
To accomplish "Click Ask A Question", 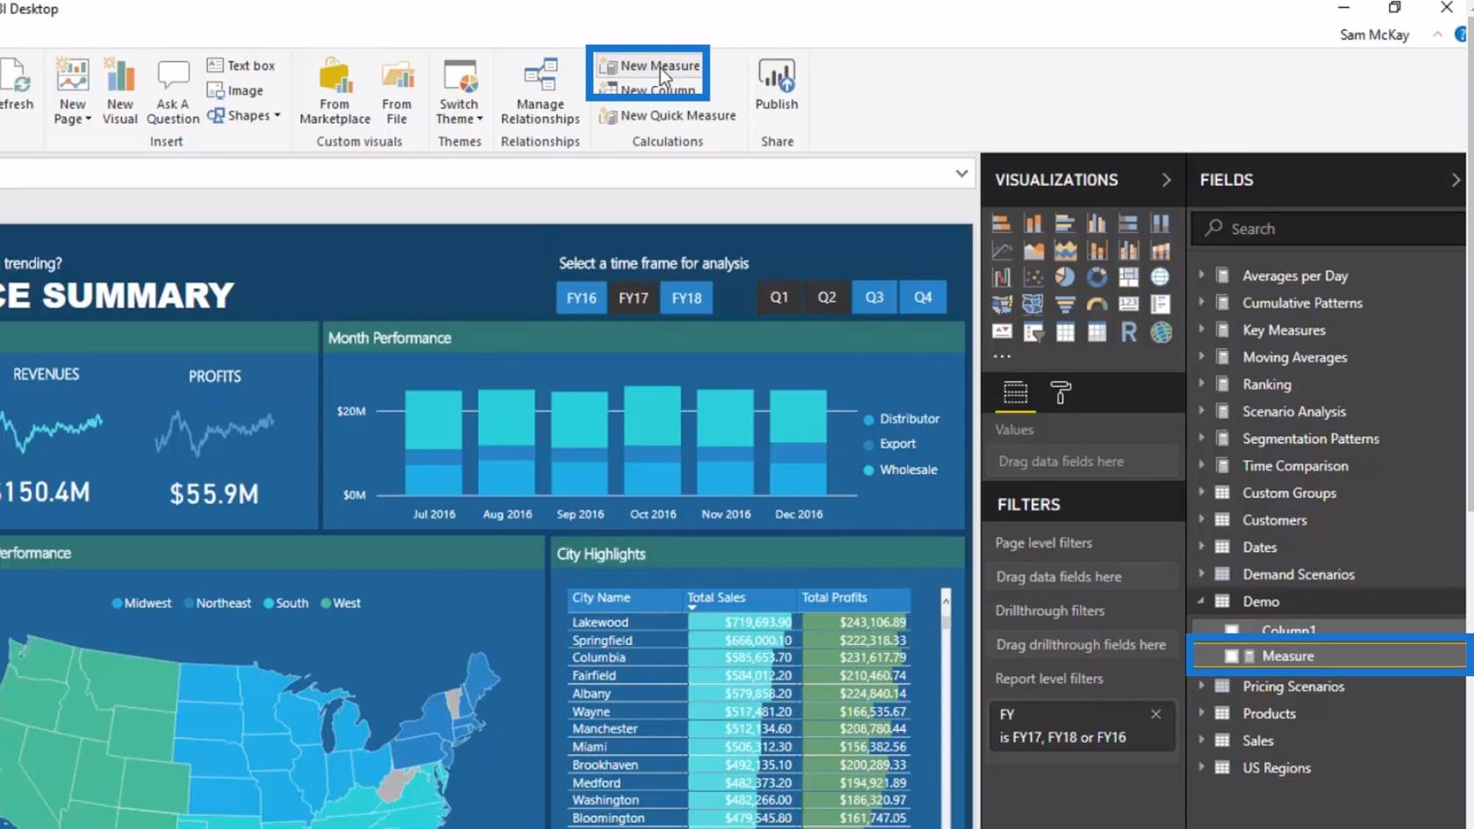I will coord(173,92).
